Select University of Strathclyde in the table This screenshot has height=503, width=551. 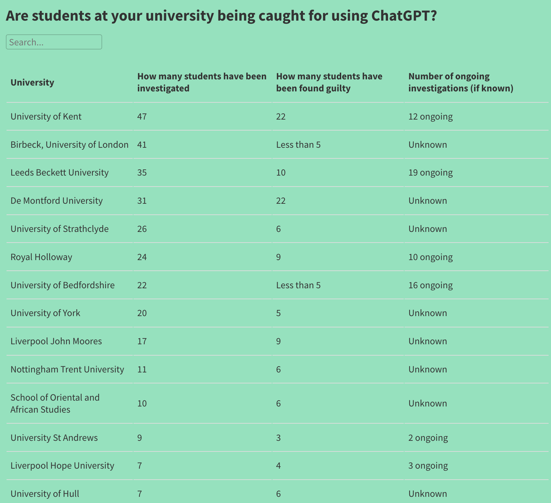pos(60,228)
